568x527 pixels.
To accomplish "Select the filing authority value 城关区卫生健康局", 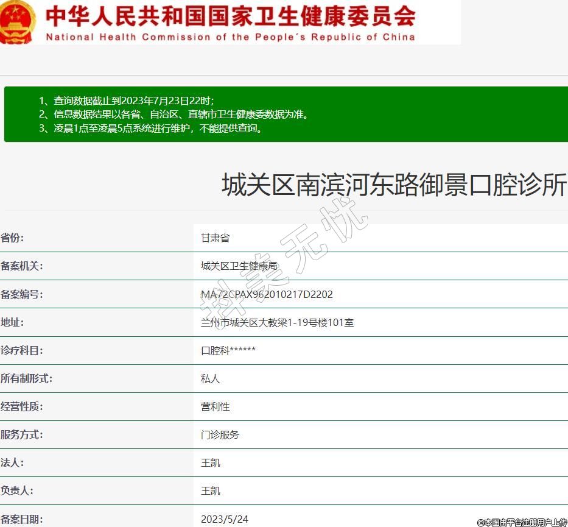I will [x=239, y=266].
